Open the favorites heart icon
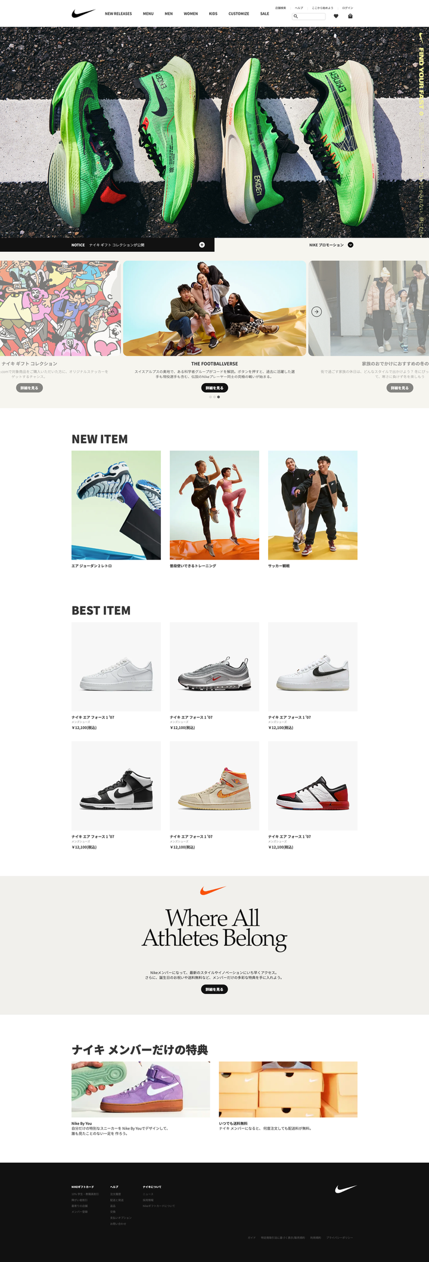This screenshot has width=429, height=1262. (336, 16)
